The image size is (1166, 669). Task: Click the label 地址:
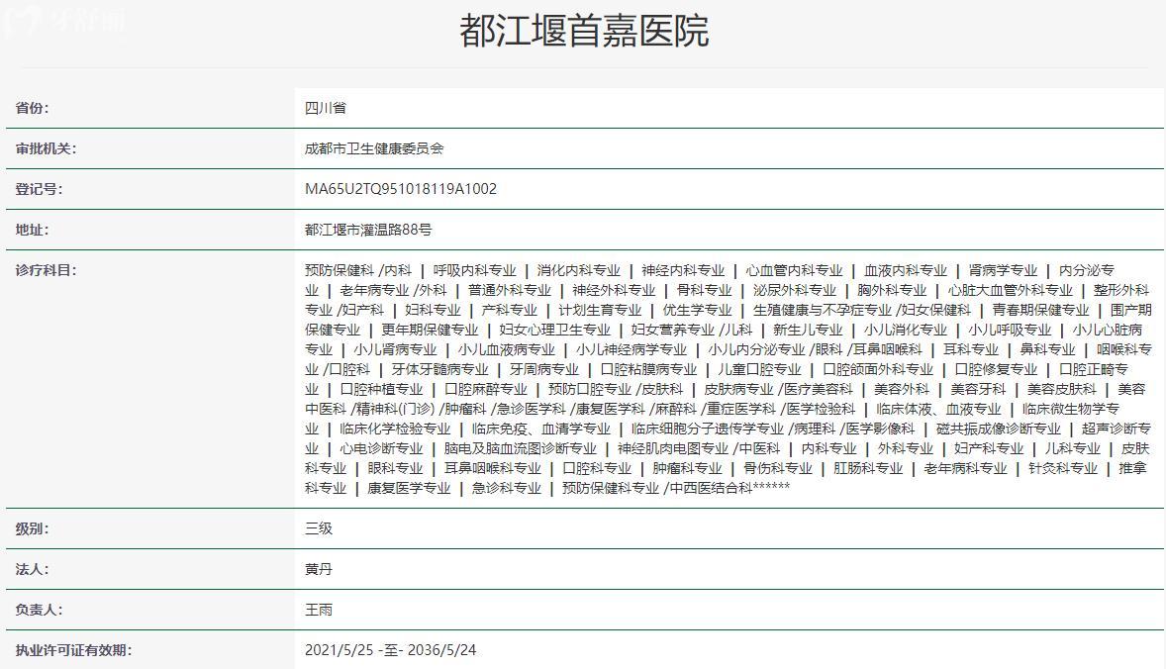[x=32, y=230]
